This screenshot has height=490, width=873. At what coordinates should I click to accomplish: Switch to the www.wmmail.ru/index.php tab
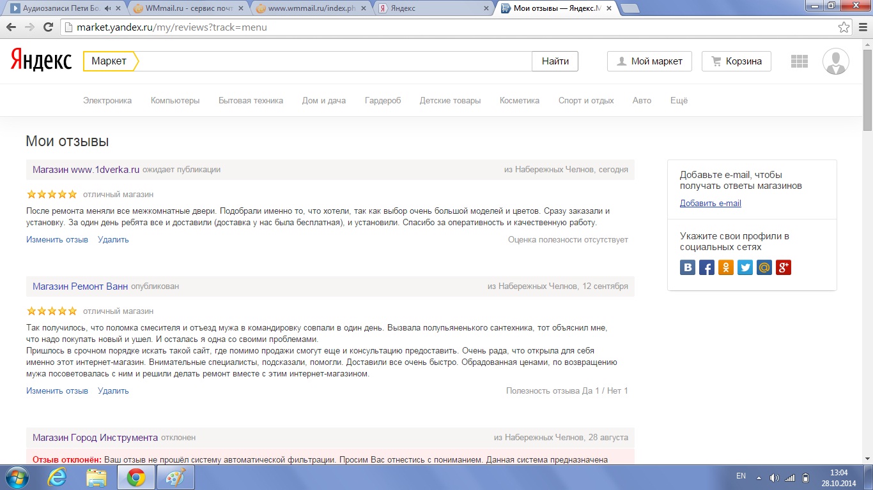[x=309, y=8]
